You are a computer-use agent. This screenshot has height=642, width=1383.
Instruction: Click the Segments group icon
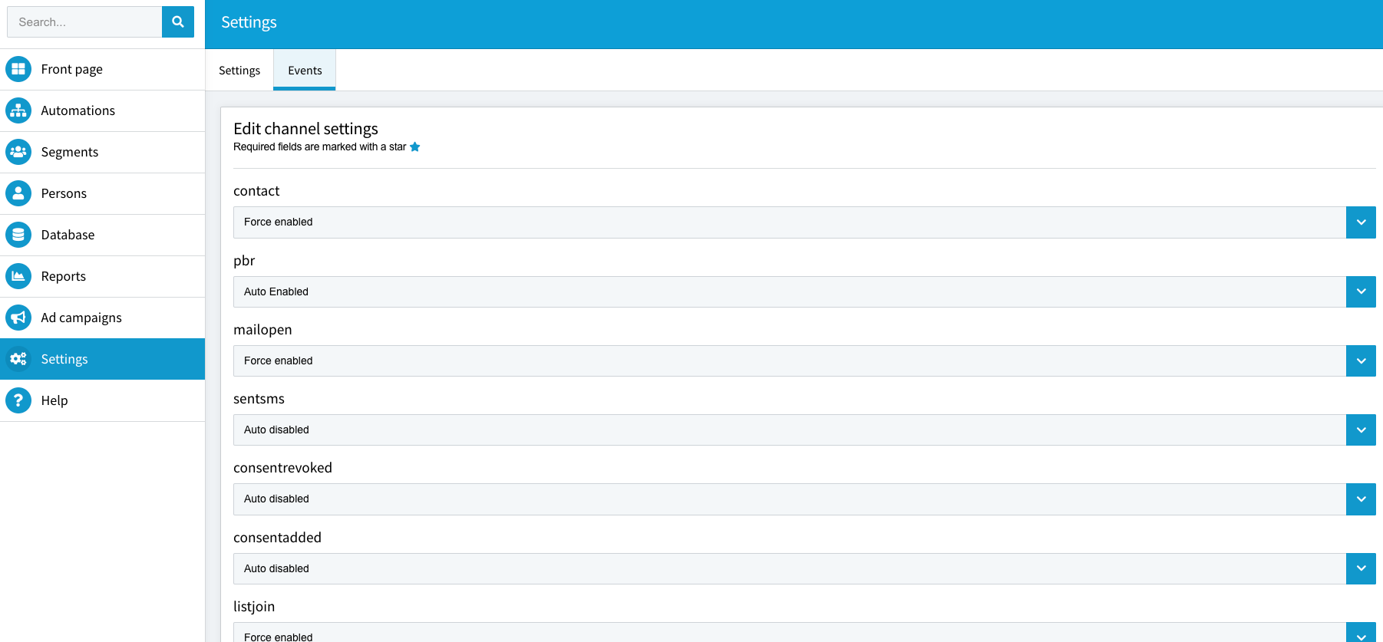[x=18, y=152]
